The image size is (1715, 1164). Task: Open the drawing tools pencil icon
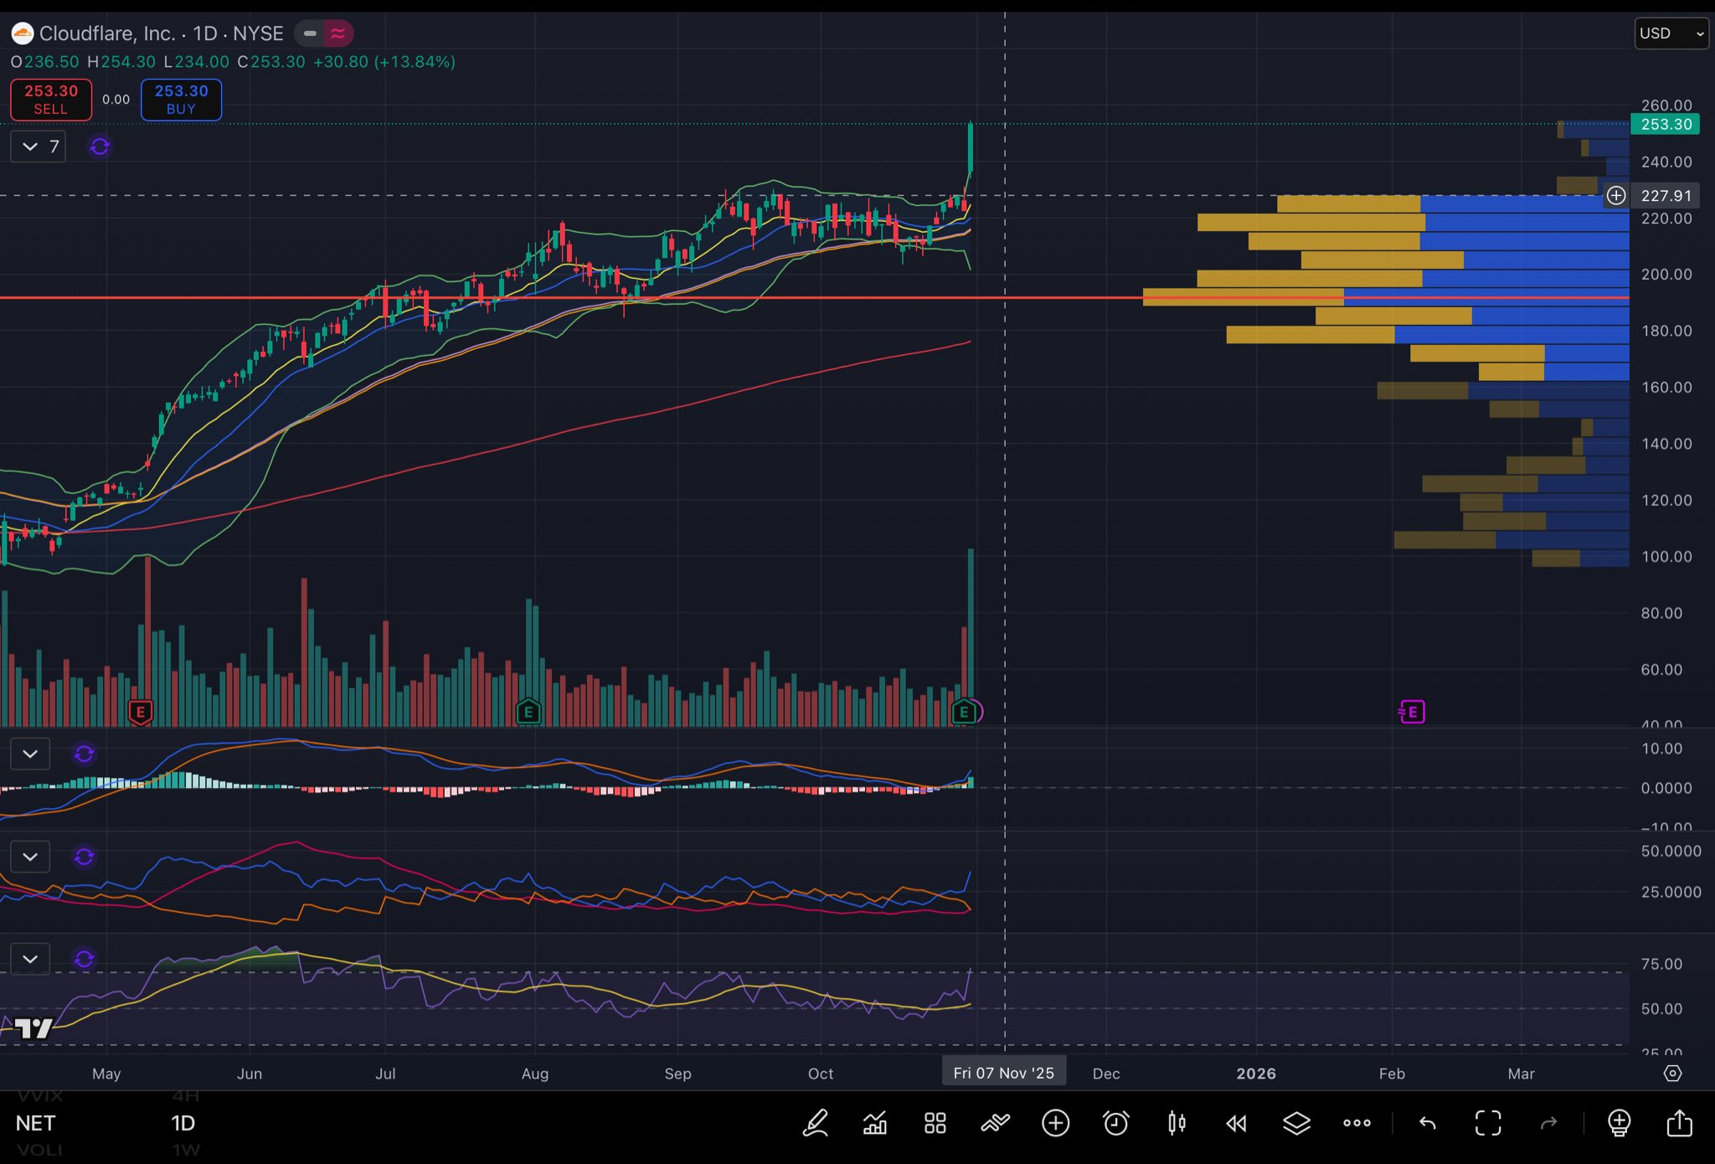pos(816,1123)
